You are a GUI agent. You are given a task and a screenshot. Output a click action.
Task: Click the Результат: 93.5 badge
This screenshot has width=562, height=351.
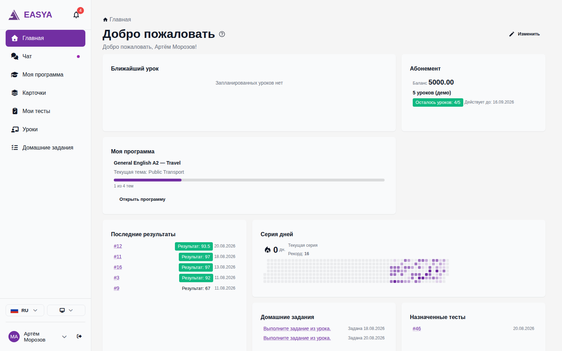coord(194,246)
